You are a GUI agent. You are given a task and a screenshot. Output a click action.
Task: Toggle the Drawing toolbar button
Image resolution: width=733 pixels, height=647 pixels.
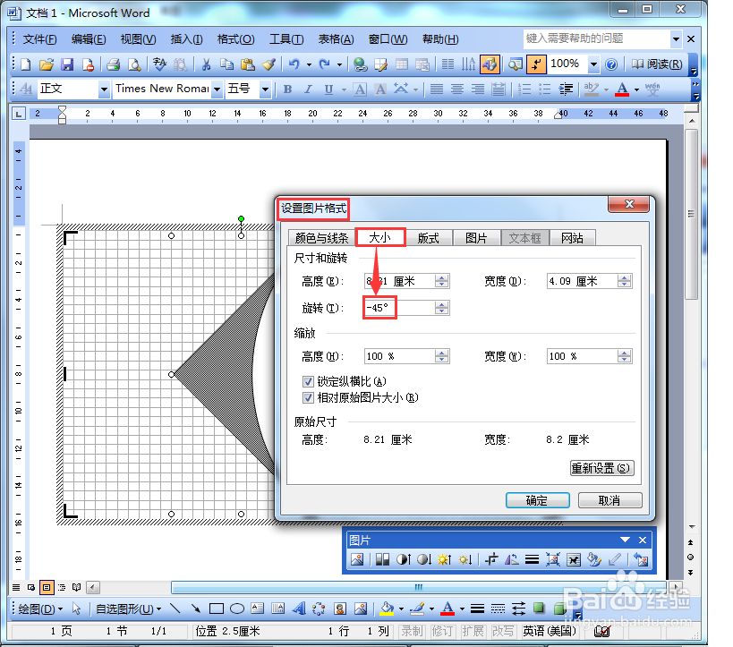[490, 64]
